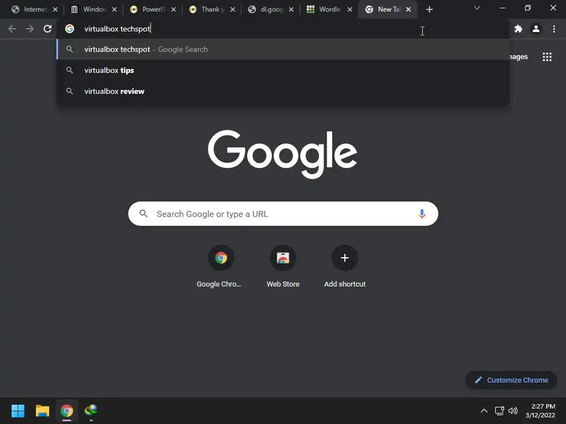Go forward with the browser forward arrow

tap(30, 29)
